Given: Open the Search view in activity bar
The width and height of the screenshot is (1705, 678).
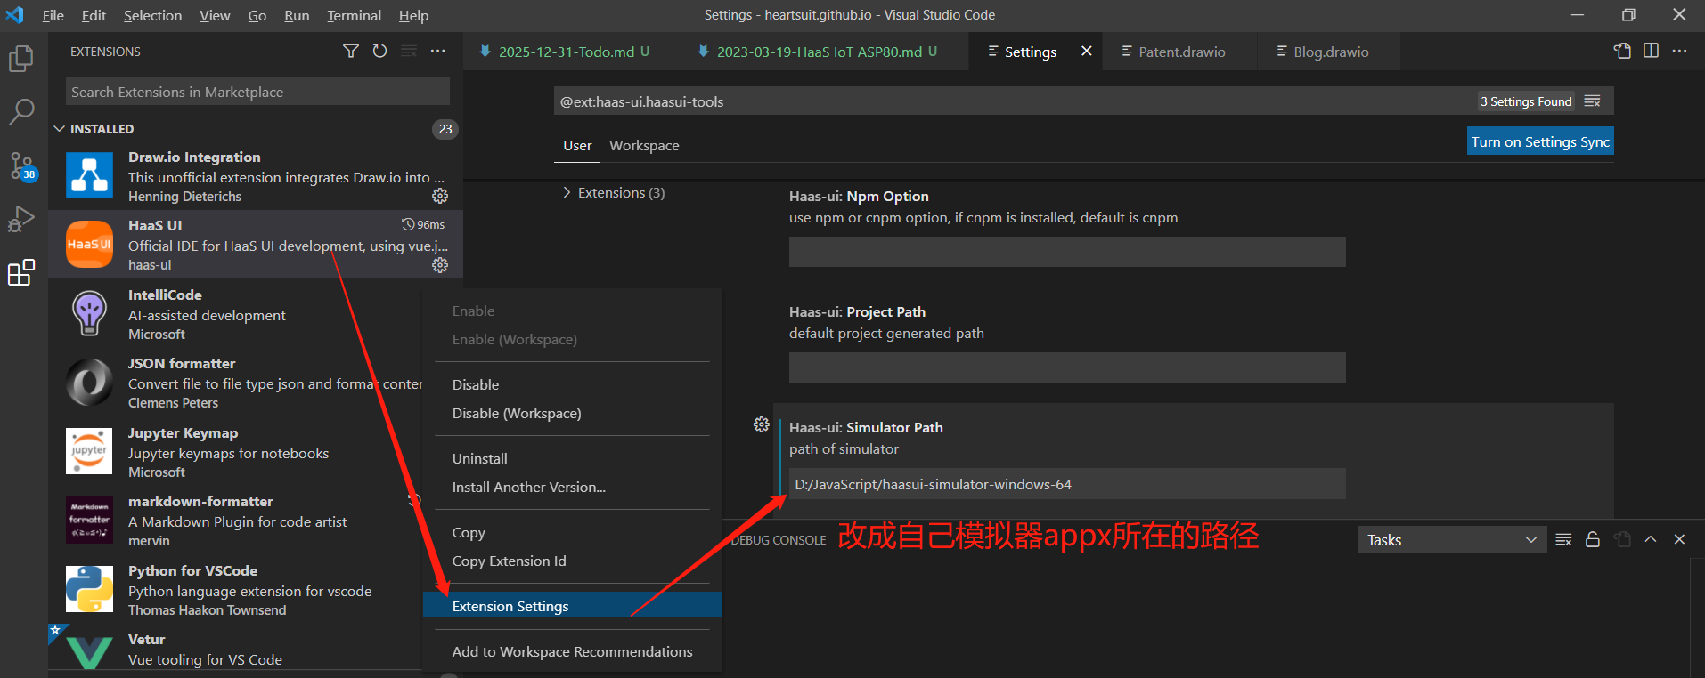Looking at the screenshot, I should (20, 111).
